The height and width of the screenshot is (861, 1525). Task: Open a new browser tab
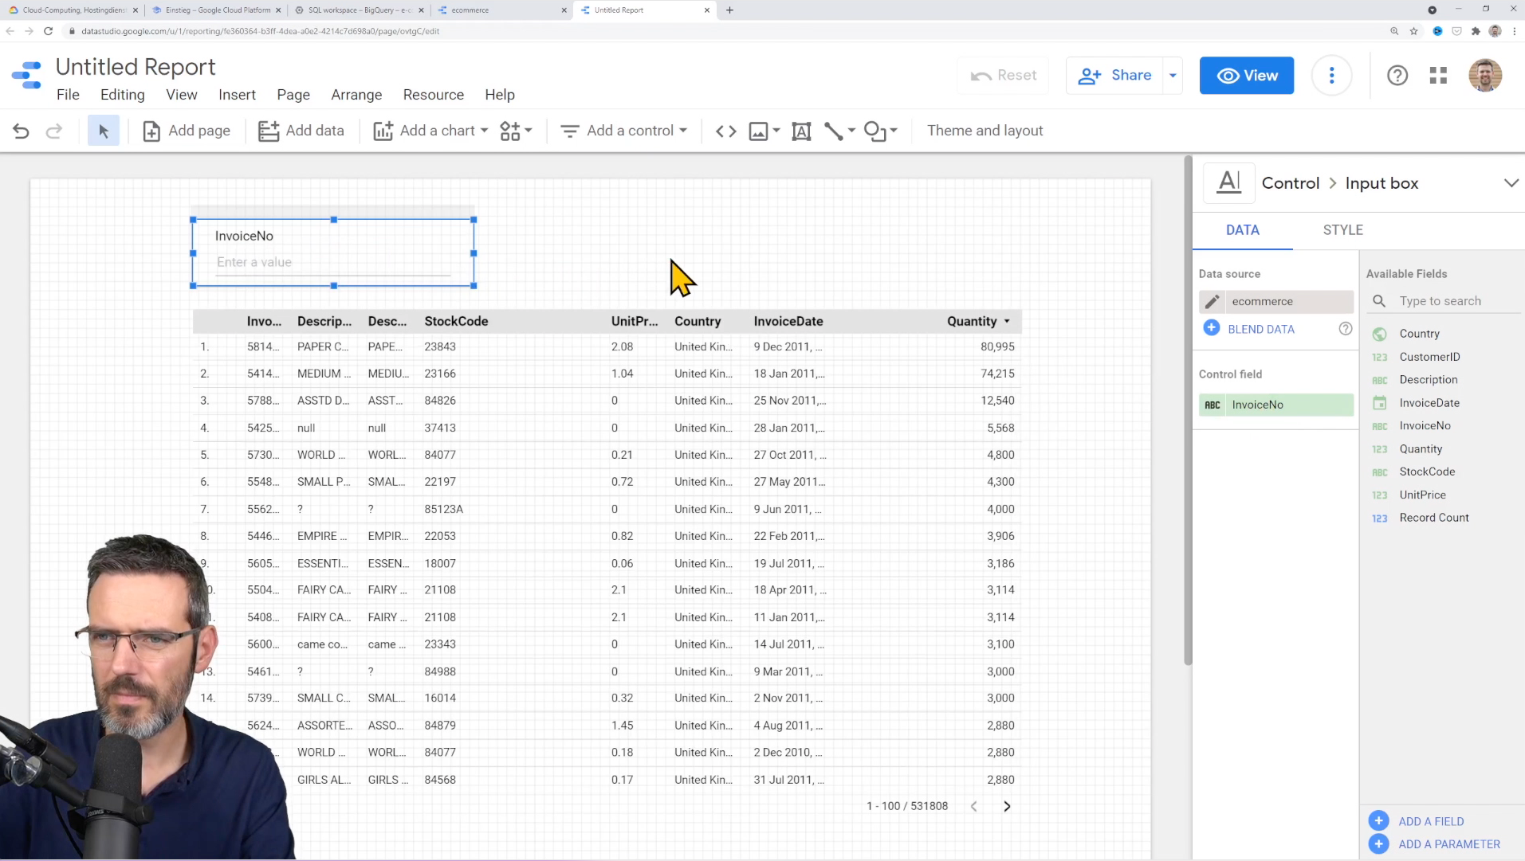729,10
